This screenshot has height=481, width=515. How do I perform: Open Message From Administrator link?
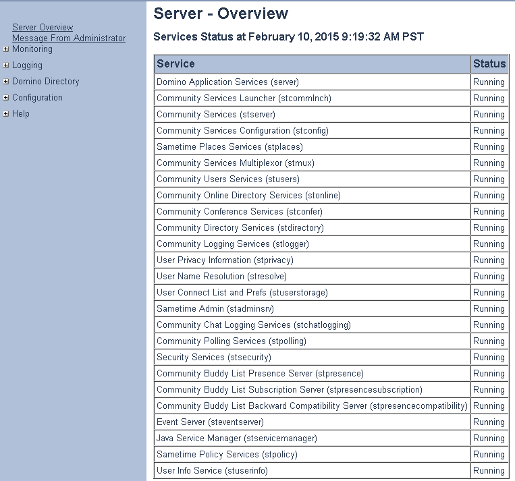pyautogui.click(x=69, y=38)
